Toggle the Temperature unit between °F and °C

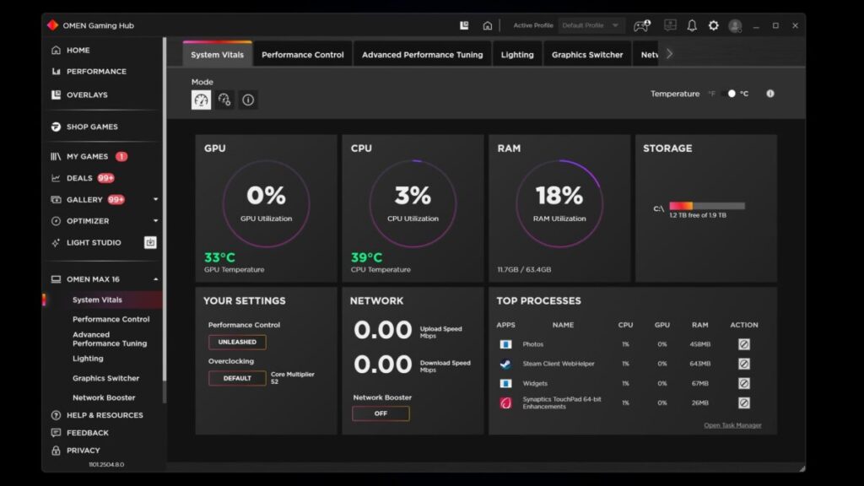point(728,94)
